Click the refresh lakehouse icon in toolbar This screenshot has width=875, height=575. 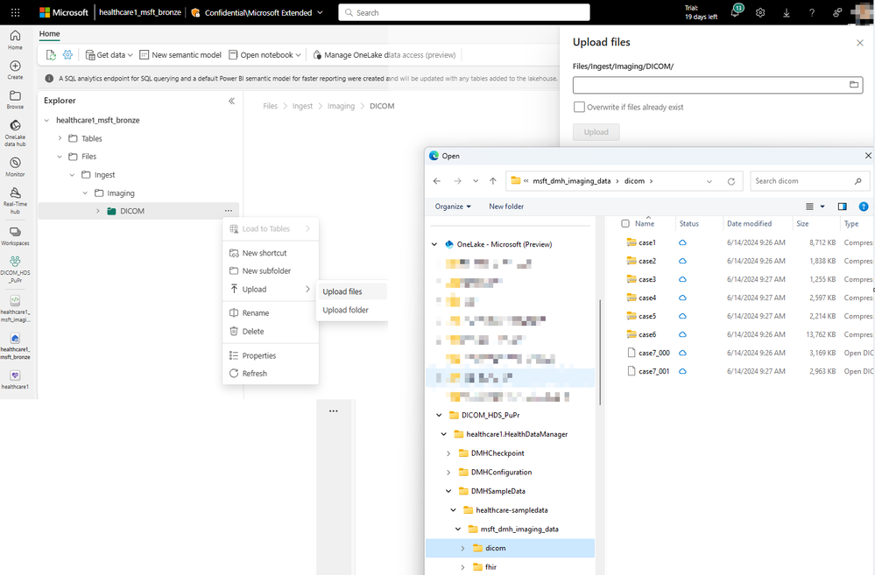click(51, 54)
